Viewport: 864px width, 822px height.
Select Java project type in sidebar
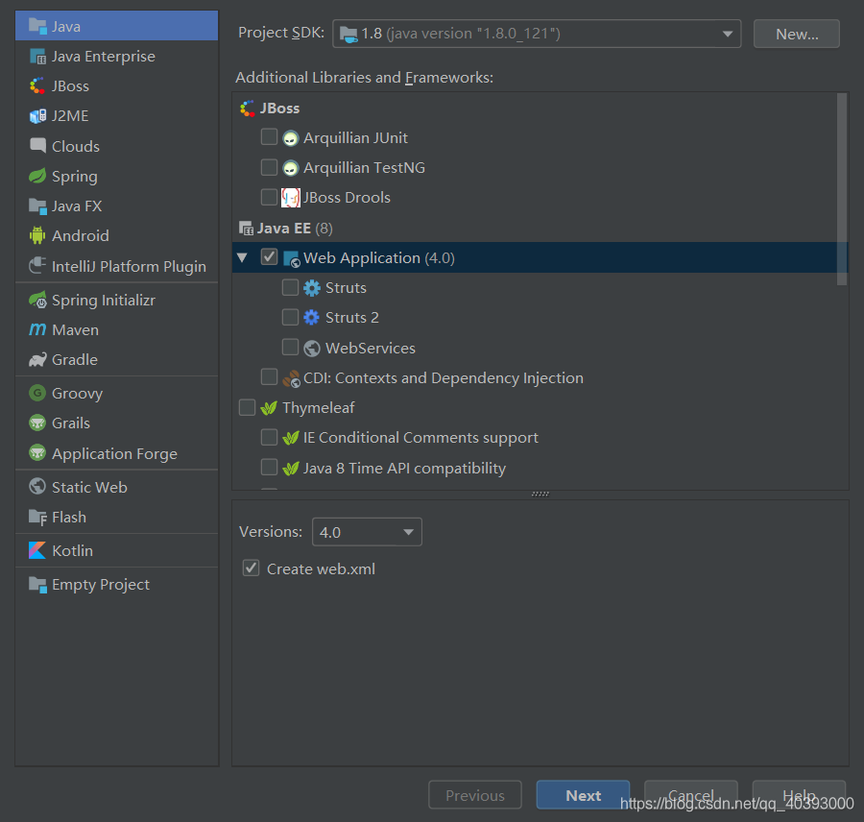coord(117,26)
